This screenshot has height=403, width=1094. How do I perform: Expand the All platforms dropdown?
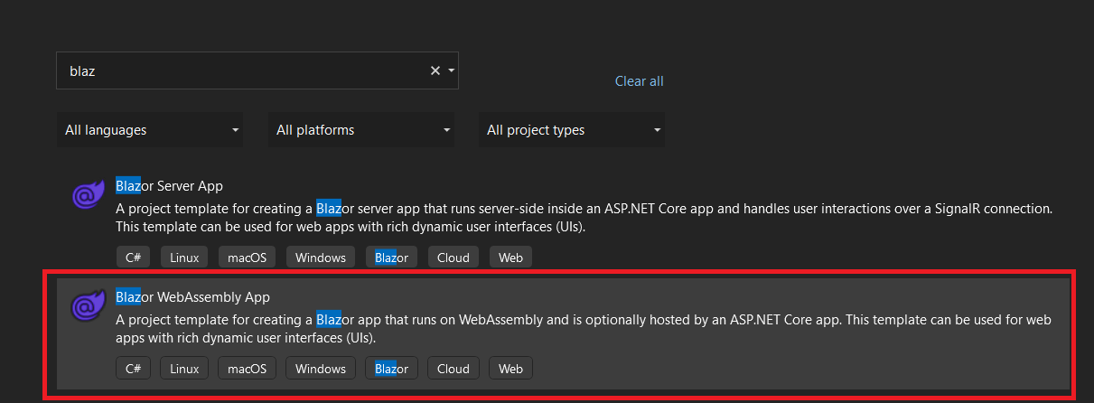[361, 130]
